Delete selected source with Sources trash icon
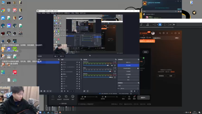This screenshot has height=114, width=202. [65, 91]
